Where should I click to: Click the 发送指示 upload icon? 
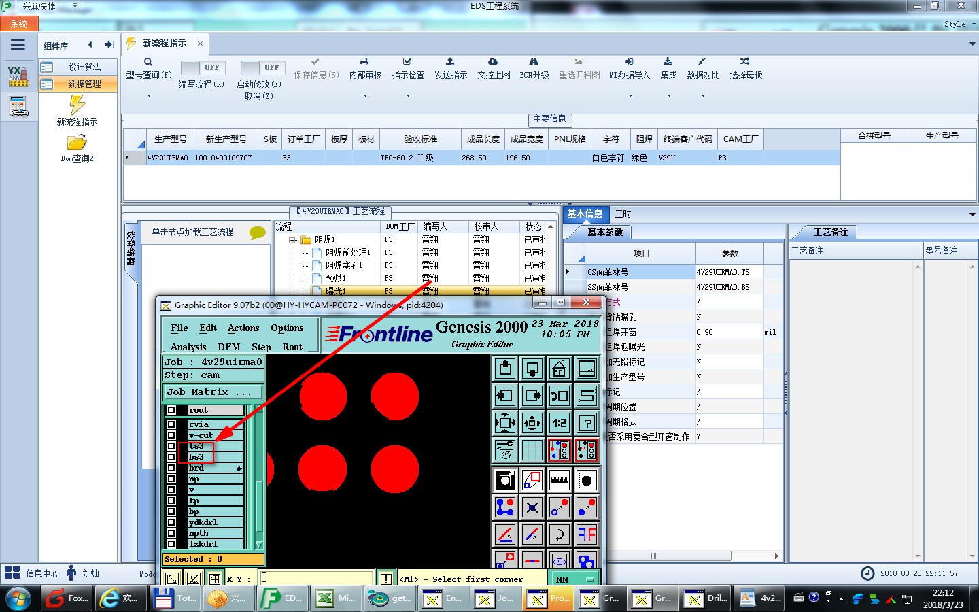450,61
